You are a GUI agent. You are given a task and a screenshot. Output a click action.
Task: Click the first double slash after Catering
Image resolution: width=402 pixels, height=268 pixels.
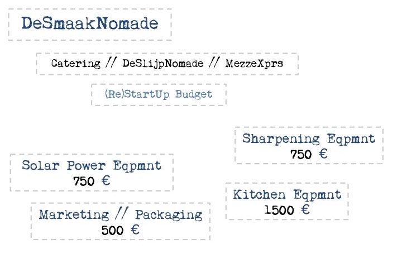[111, 63]
